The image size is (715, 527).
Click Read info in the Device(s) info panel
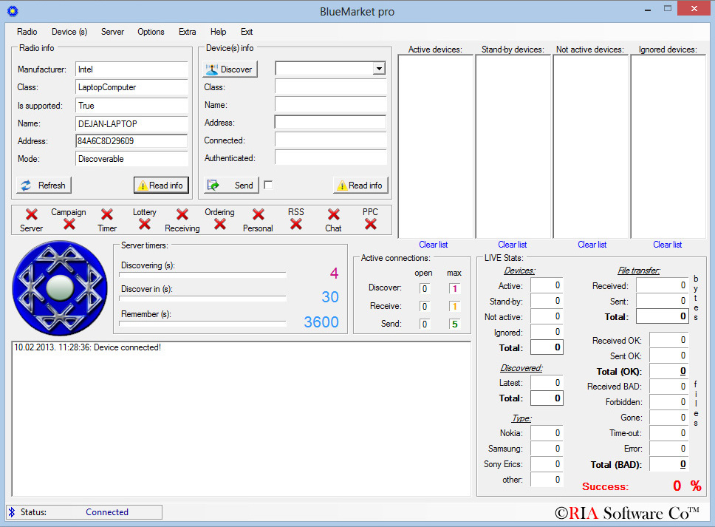click(360, 185)
